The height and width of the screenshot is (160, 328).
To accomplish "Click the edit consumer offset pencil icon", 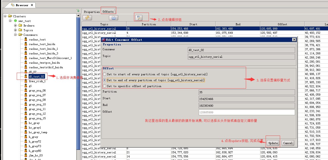I will (x=139, y=18).
